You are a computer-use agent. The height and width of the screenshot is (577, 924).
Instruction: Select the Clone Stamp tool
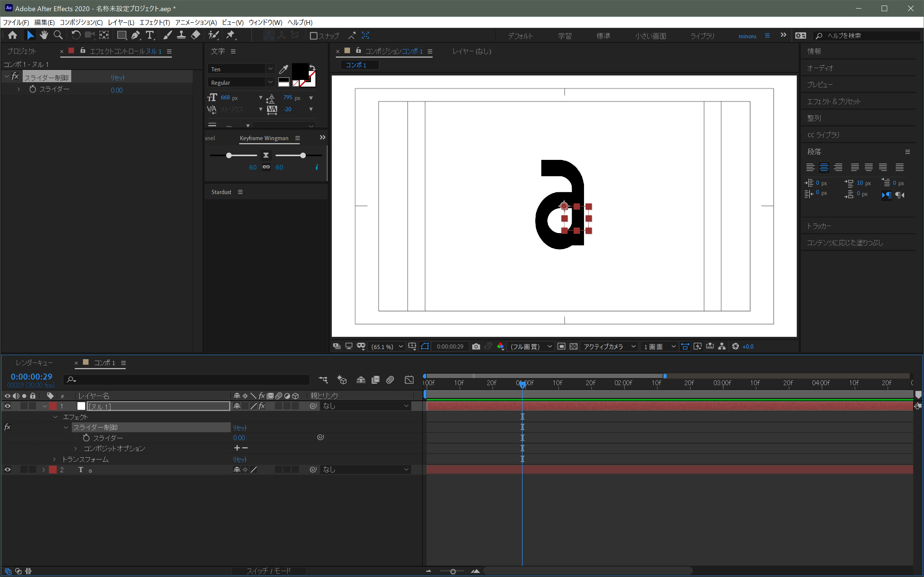click(x=182, y=35)
